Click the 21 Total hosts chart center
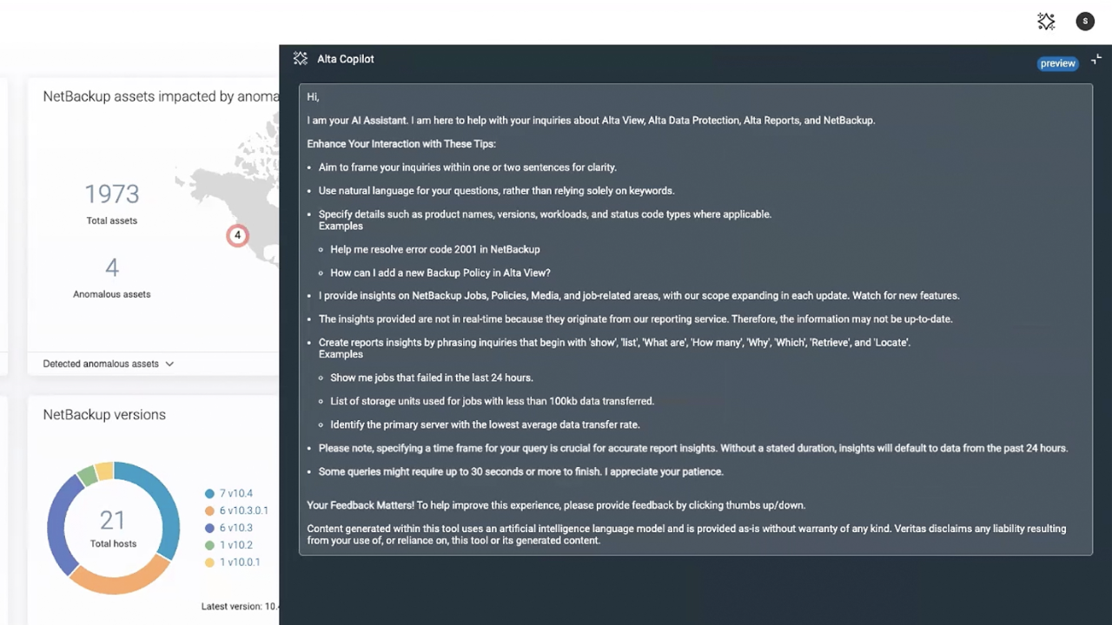Screen dimensions: 1112x625 tap(113, 525)
